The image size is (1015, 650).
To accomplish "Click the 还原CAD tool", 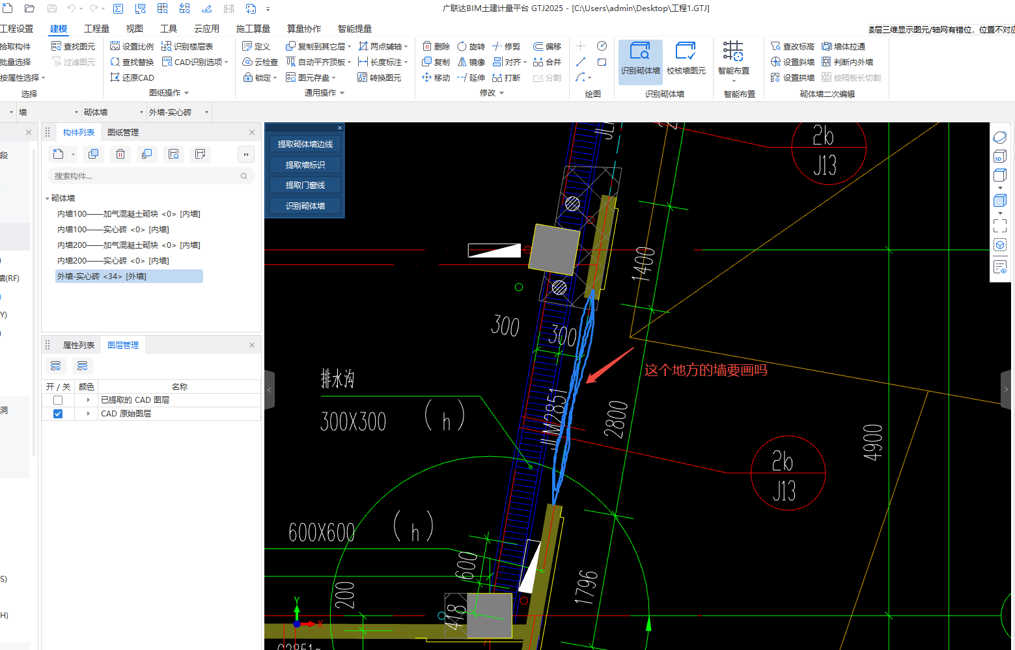I will click(132, 77).
